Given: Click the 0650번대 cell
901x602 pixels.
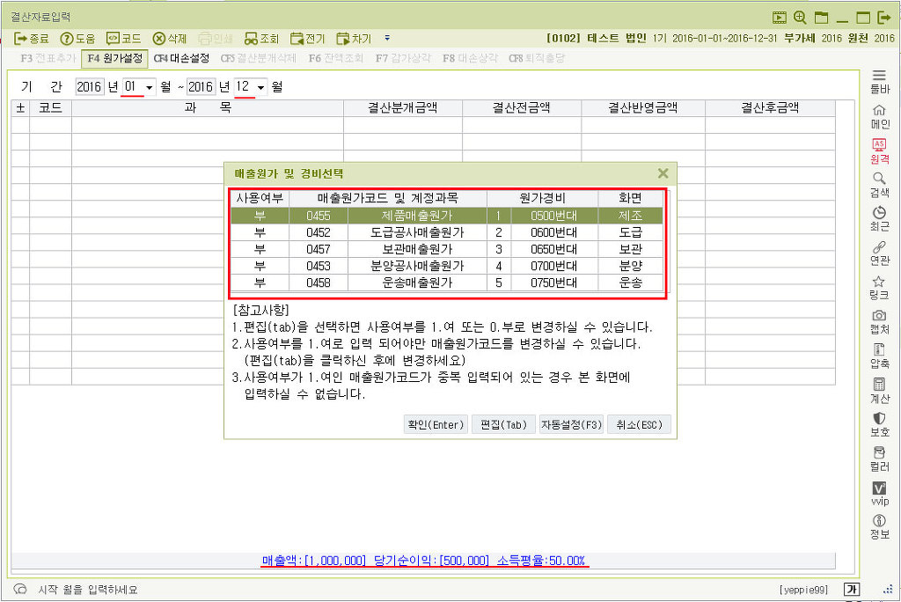Looking at the screenshot, I should click(x=554, y=249).
